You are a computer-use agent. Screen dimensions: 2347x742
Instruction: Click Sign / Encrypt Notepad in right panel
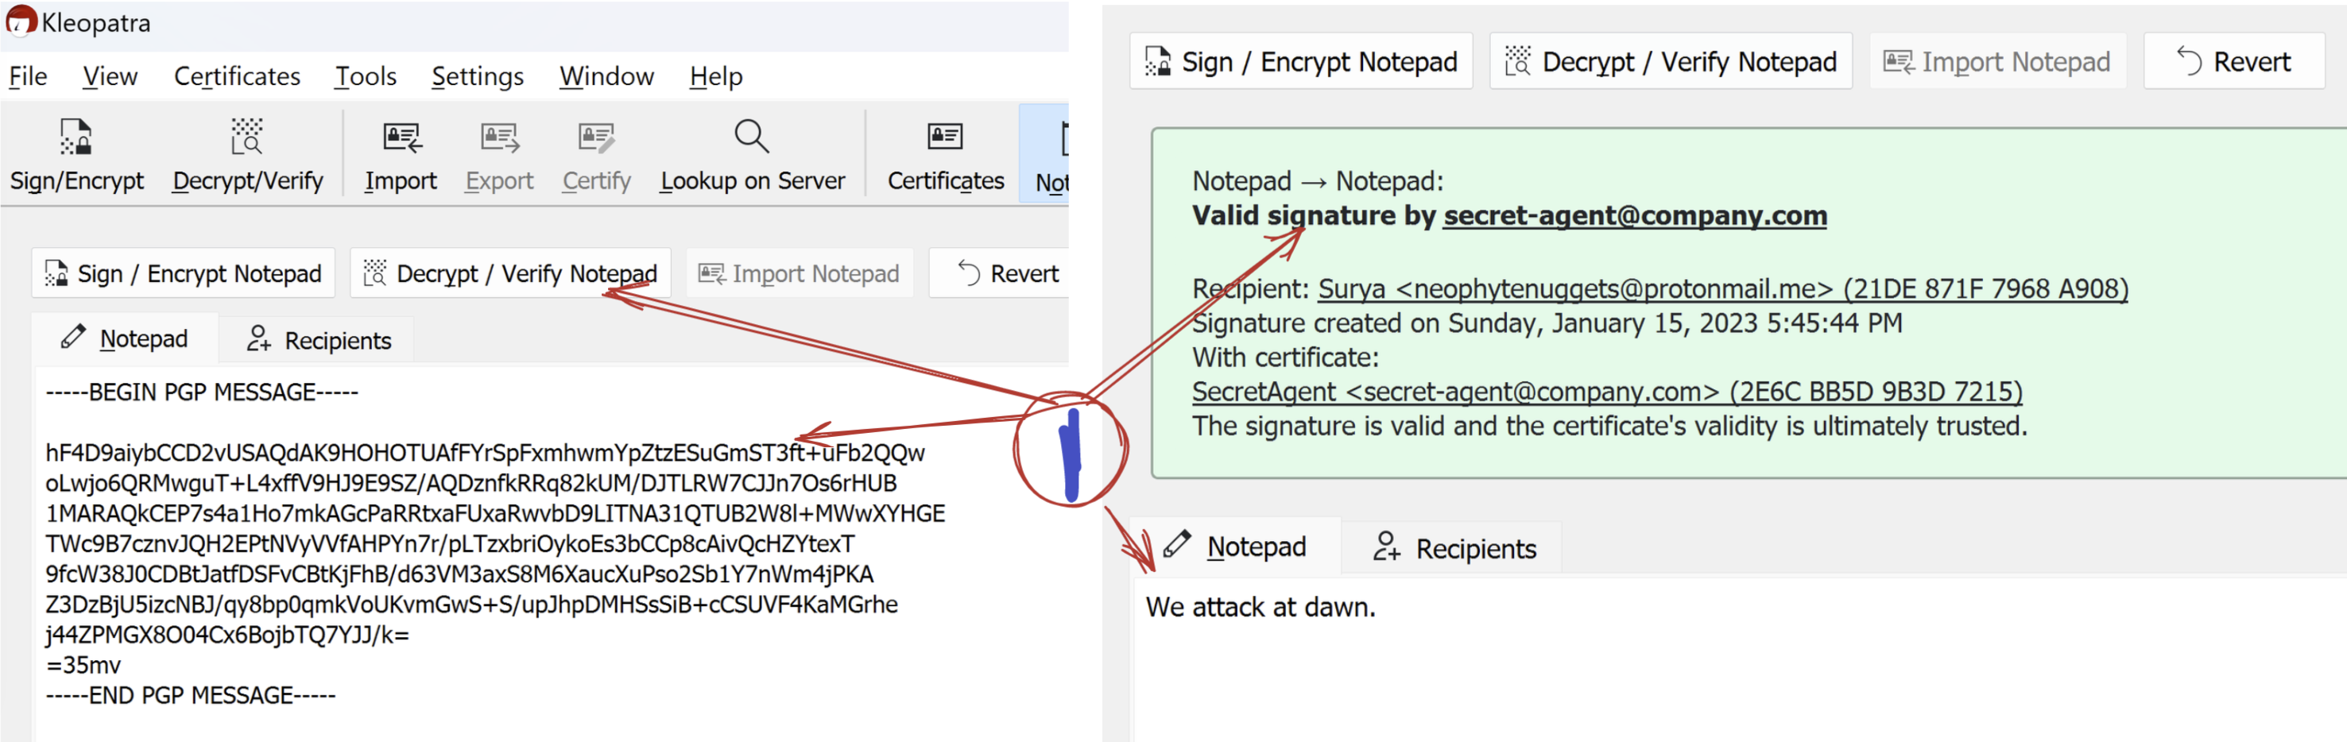[x=1300, y=61]
